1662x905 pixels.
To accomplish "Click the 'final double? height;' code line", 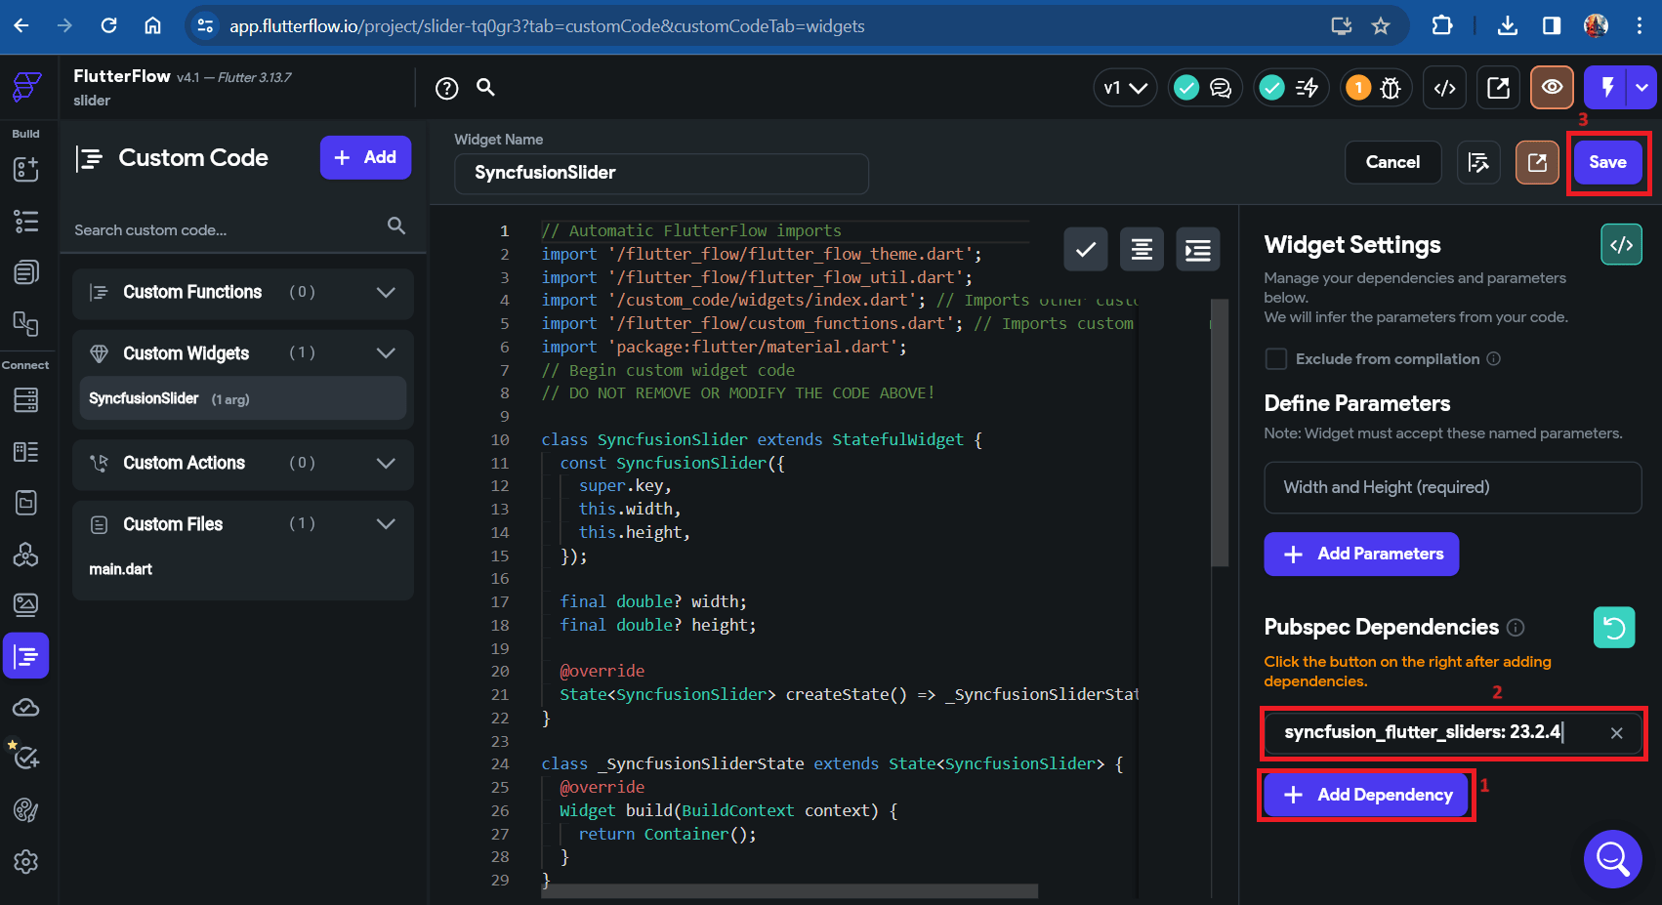I will pos(657,625).
